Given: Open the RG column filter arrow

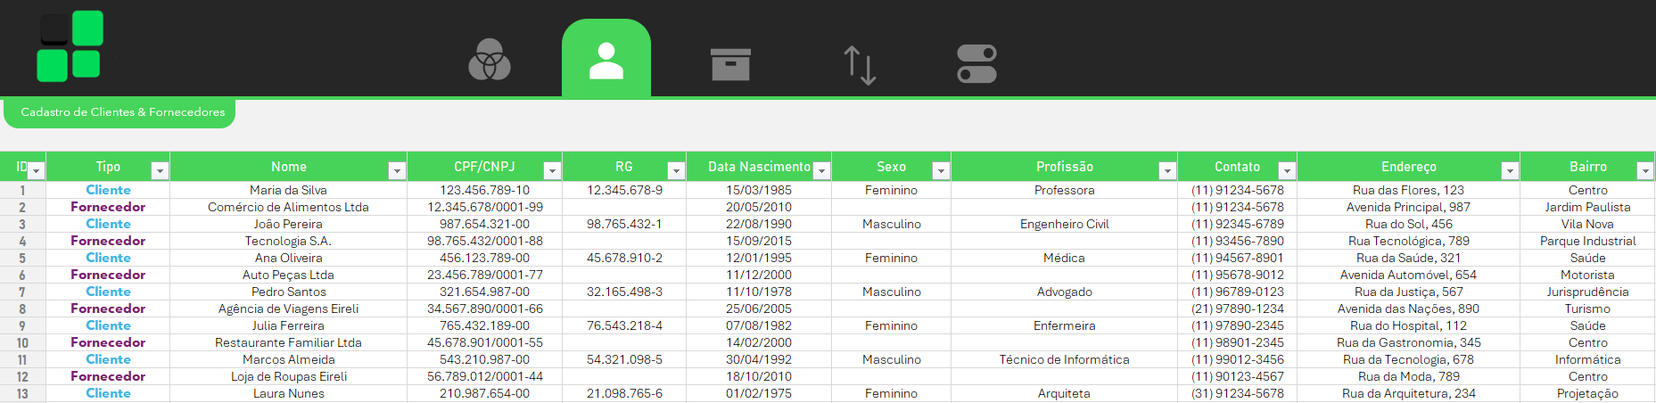Looking at the screenshot, I should pyautogui.click(x=676, y=170).
